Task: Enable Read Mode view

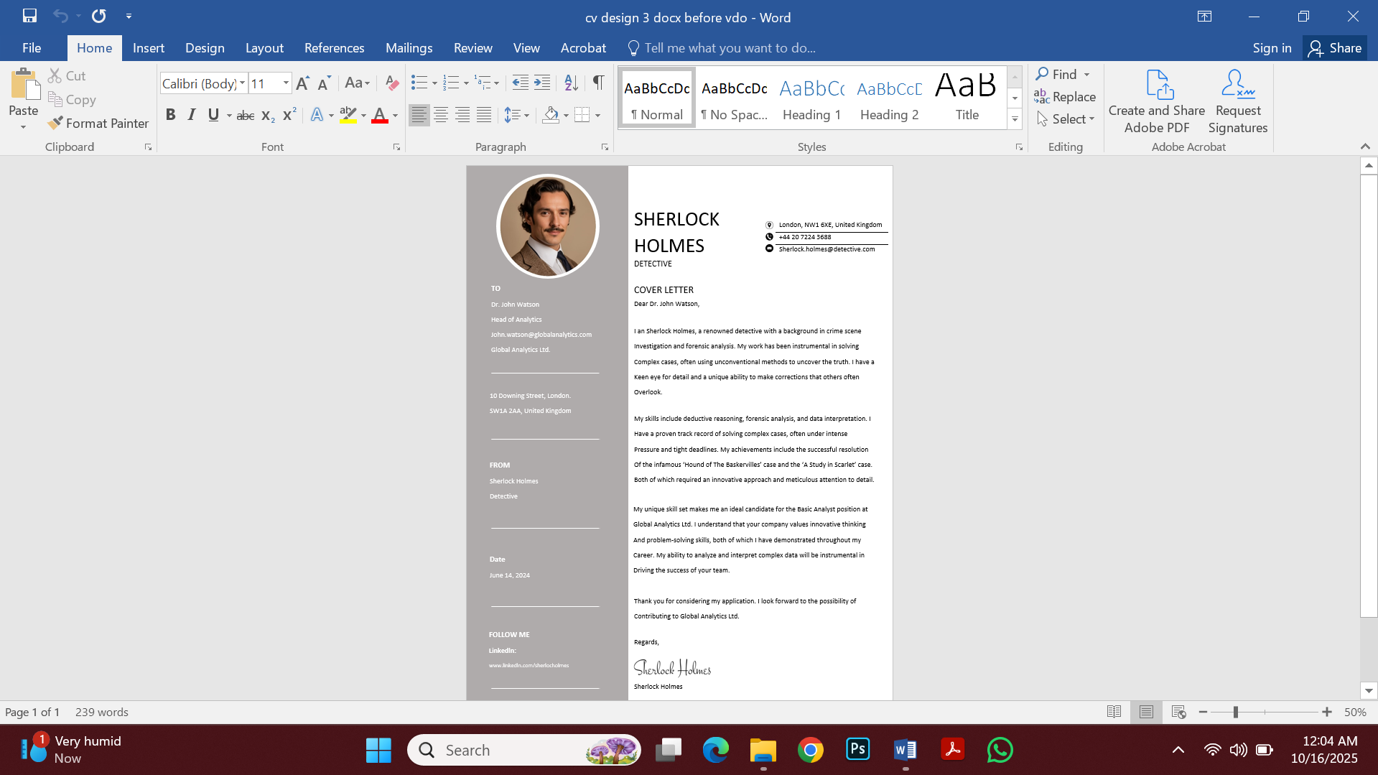Action: 1114,712
